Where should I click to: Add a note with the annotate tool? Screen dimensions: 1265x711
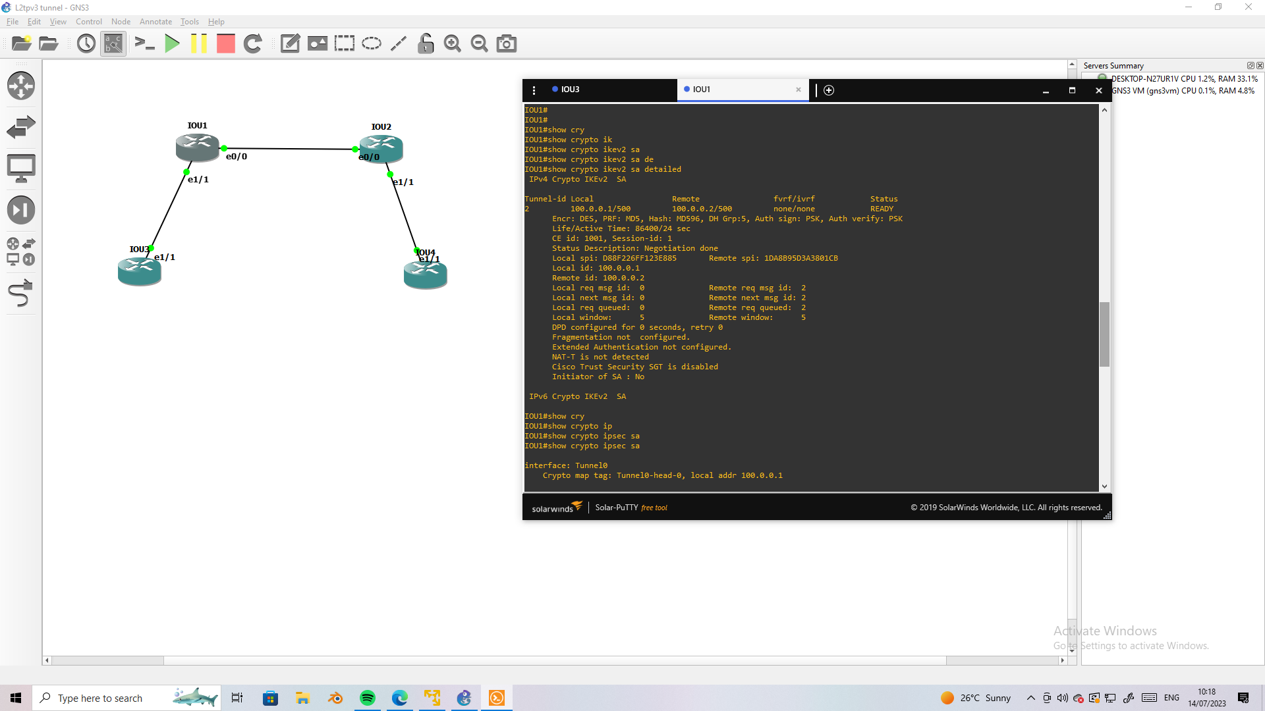click(290, 43)
